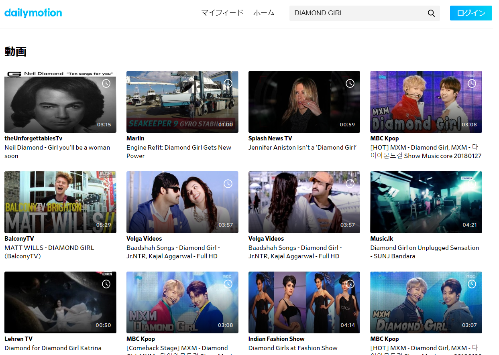Click the watch-later clock on Indian Fashion Show thumbnail
Screen dimensions: 499x355
(x=350, y=284)
